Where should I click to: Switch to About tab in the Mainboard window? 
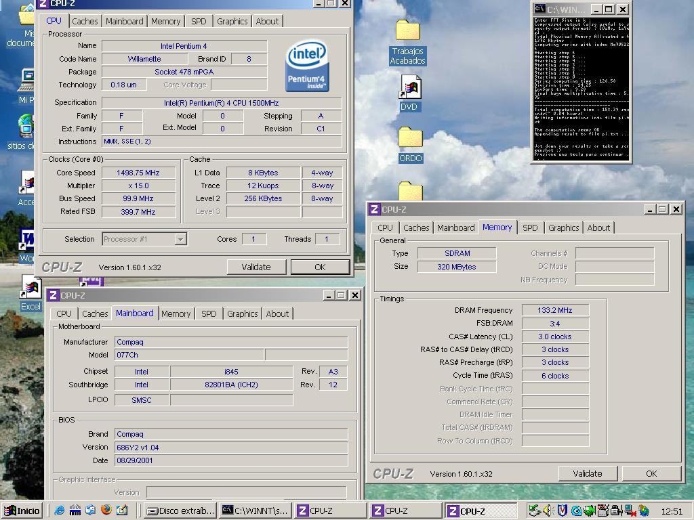pyautogui.click(x=277, y=313)
